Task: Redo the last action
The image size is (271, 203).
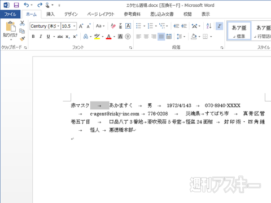Action: 40,5
